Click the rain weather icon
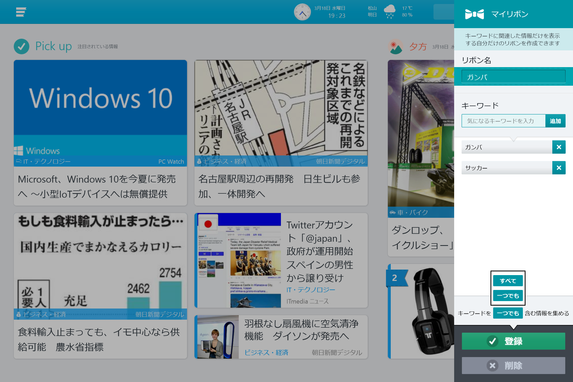573x382 pixels. point(390,12)
